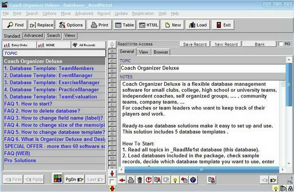
Task: Open the Replace tool
Action: coord(41,25)
